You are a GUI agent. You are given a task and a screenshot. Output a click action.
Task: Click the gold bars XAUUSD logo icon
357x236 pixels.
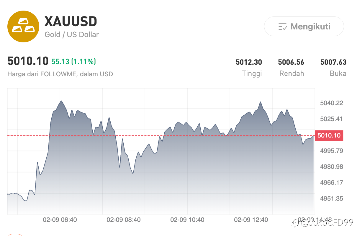click(x=23, y=27)
